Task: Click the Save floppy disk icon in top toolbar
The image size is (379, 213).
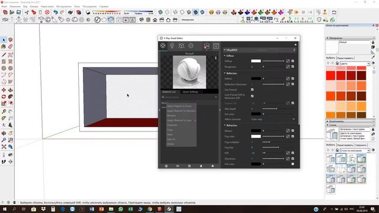Action: point(18,12)
